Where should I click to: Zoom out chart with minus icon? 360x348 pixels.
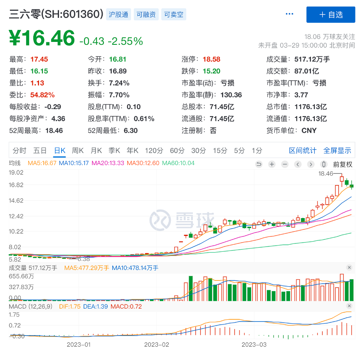pyautogui.click(x=285, y=164)
